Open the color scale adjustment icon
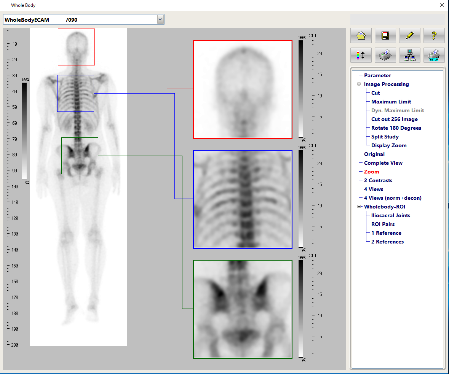This screenshot has height=374, width=449. (361, 55)
